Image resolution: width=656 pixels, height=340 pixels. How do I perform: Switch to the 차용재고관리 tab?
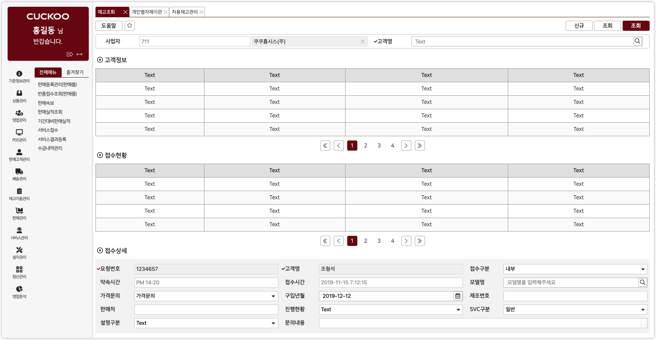[x=185, y=12]
